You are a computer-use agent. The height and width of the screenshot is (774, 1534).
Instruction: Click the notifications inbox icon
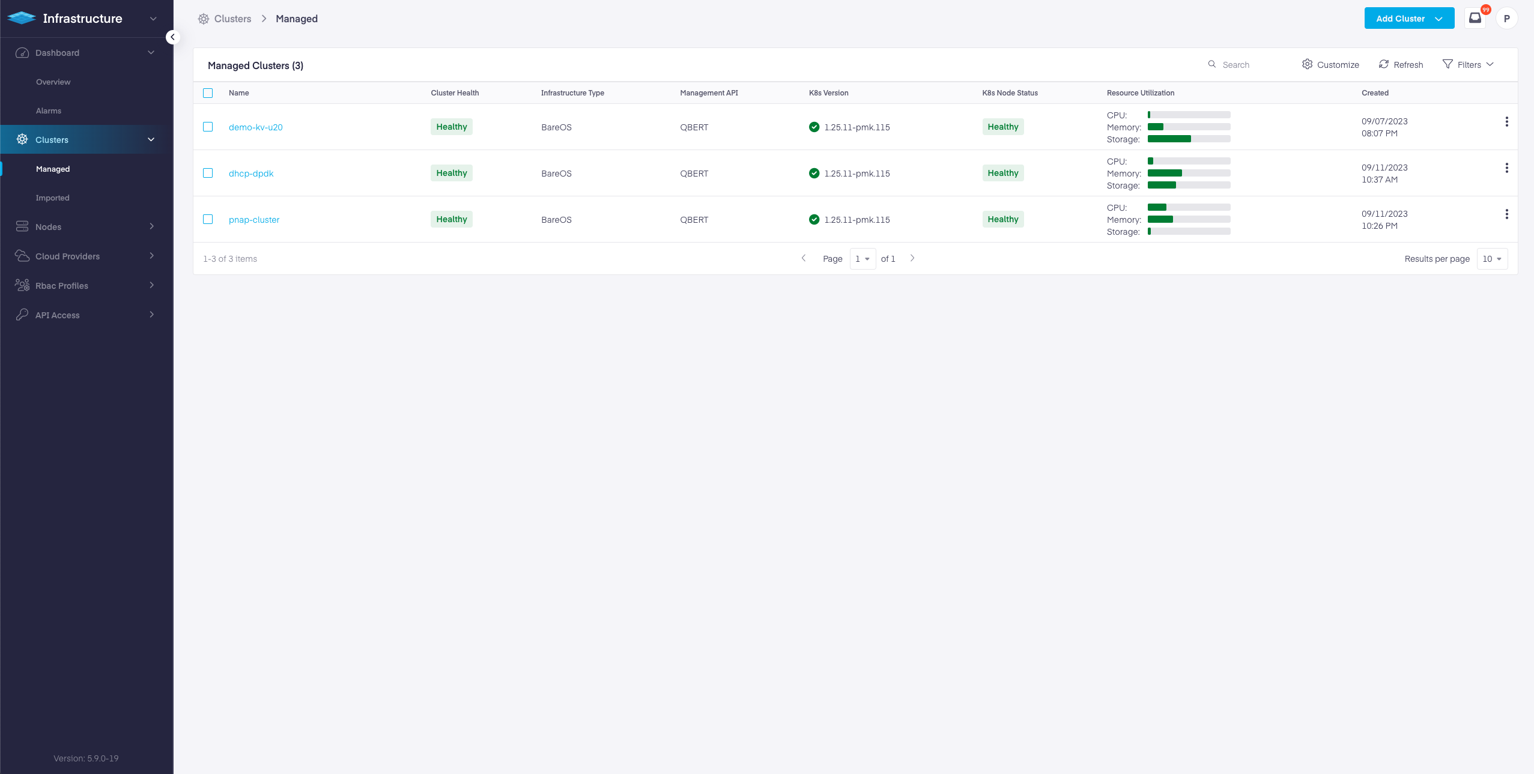pyautogui.click(x=1475, y=18)
